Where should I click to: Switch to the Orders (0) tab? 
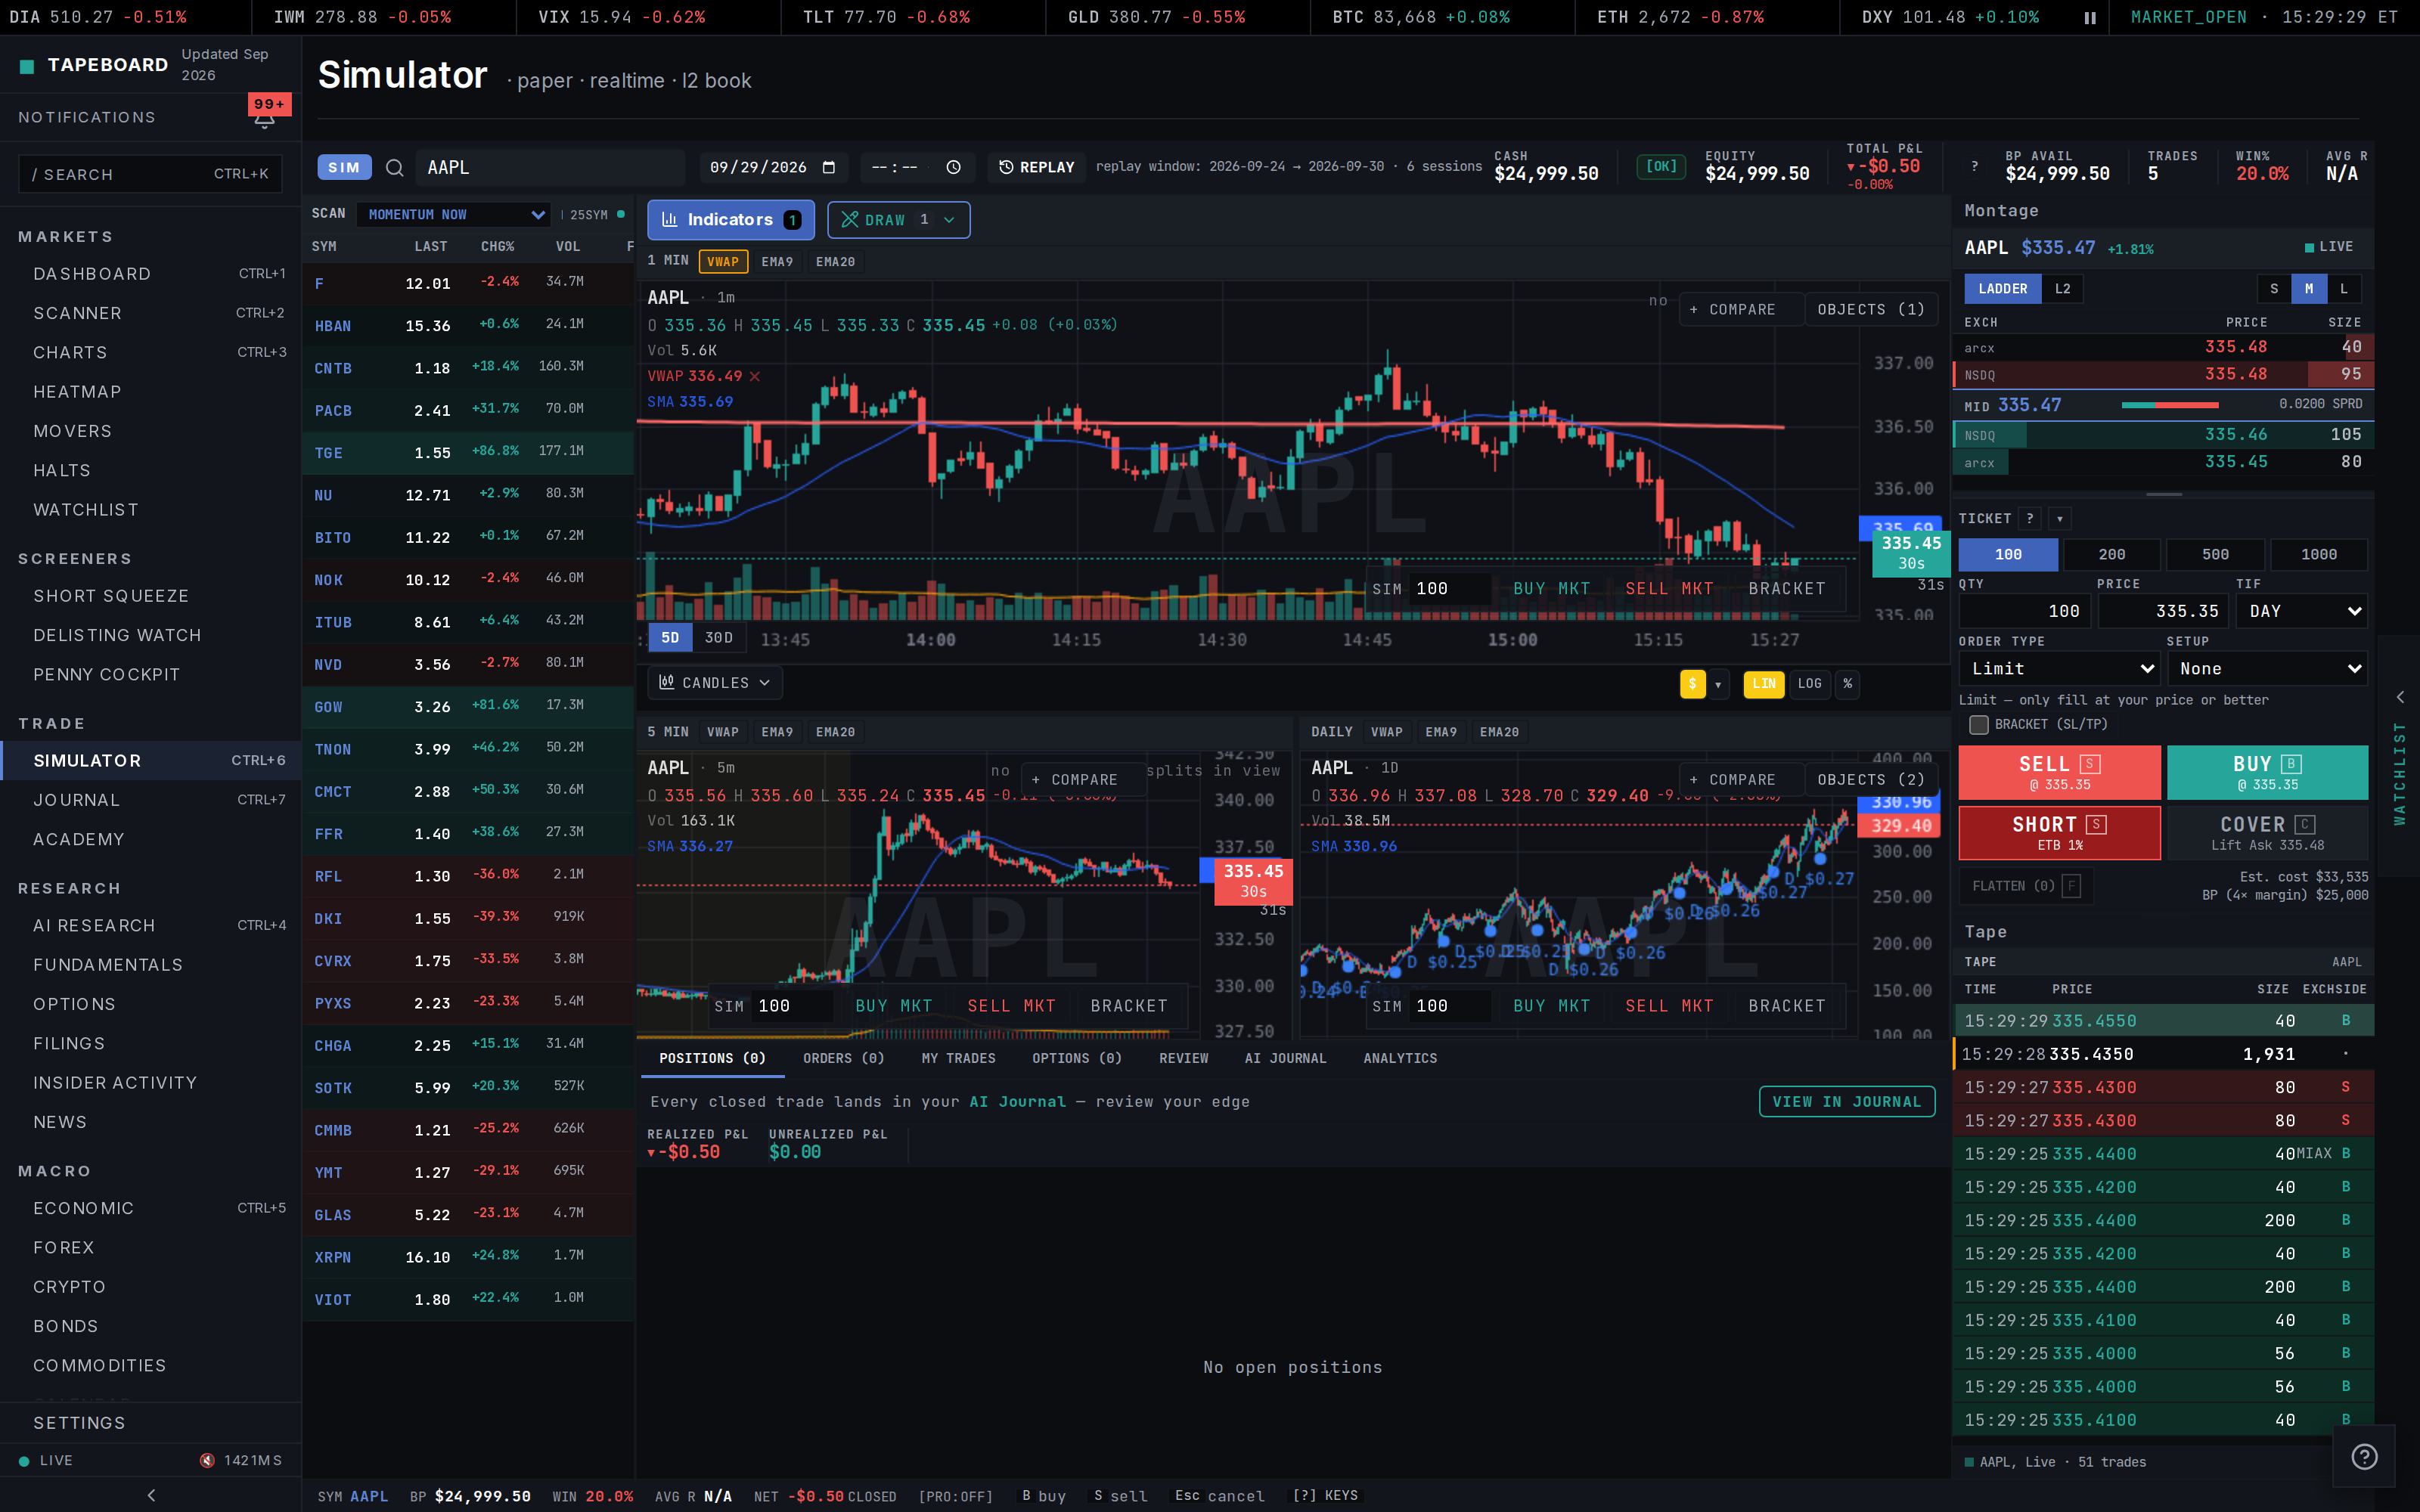[843, 1058]
